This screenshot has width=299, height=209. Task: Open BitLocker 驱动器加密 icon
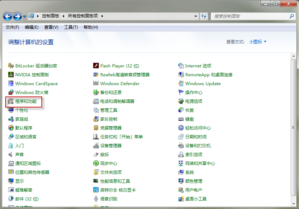pyautogui.click(x=11, y=66)
